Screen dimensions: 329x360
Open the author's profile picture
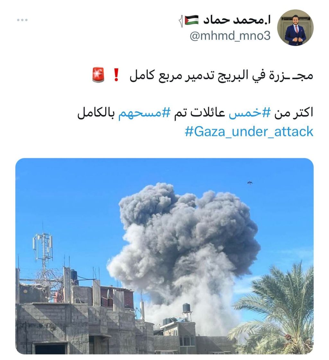click(295, 28)
